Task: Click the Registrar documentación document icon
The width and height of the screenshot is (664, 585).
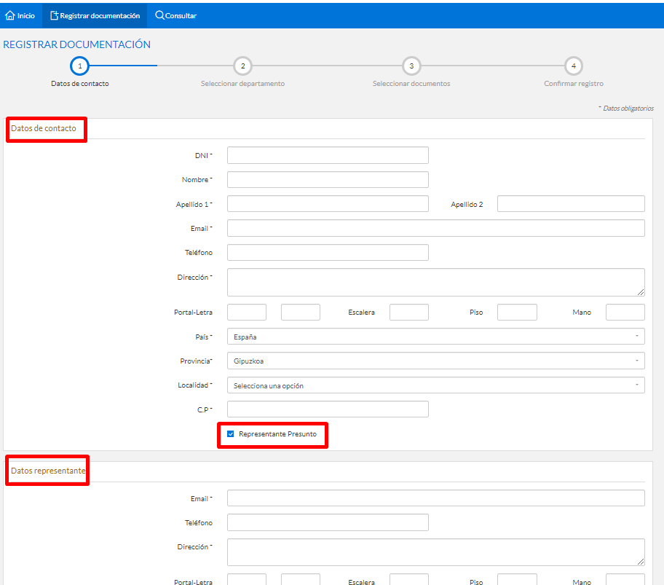Action: pyautogui.click(x=54, y=15)
